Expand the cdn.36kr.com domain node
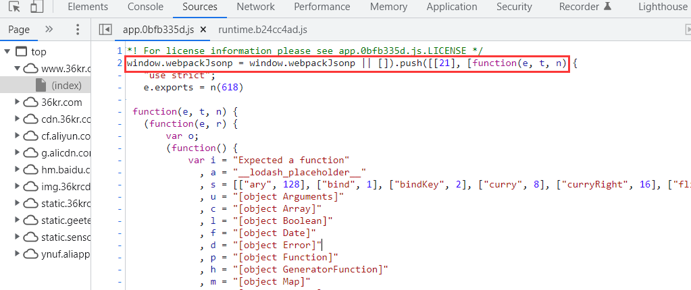This screenshot has height=290, width=691. point(18,119)
